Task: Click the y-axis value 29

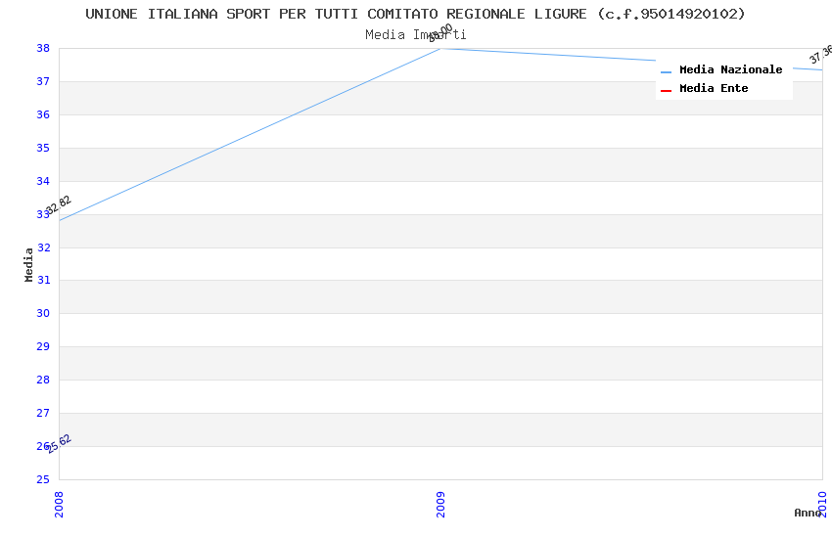Action: tap(43, 346)
